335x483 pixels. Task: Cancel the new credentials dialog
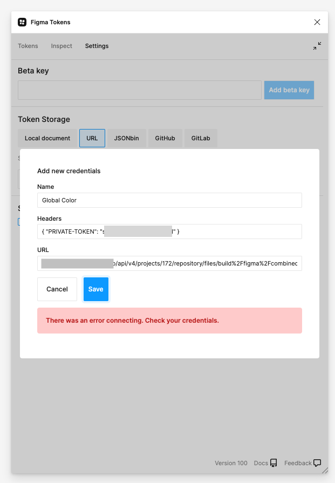pos(57,289)
